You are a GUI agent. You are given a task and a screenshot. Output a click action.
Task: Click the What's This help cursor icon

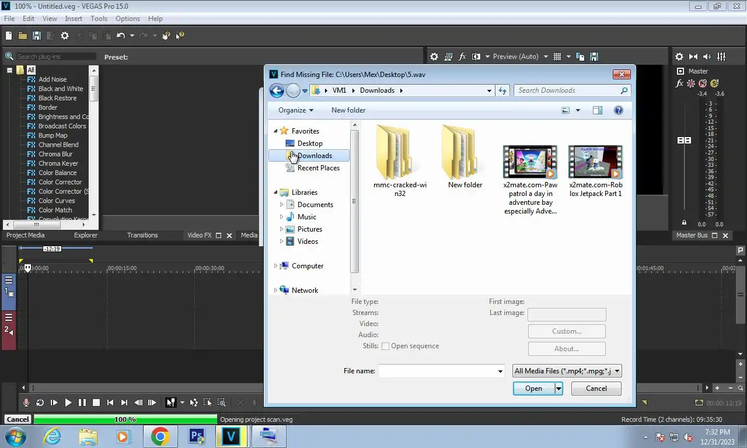pyautogui.click(x=180, y=36)
